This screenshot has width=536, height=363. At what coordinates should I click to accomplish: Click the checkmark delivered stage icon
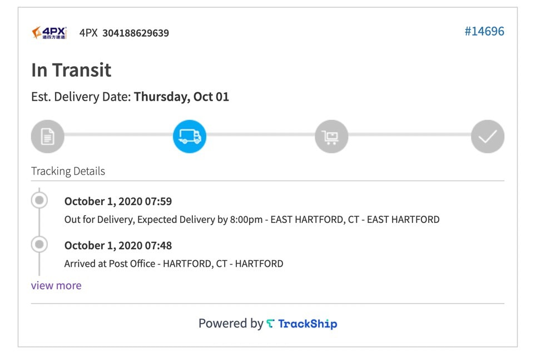pyautogui.click(x=488, y=136)
